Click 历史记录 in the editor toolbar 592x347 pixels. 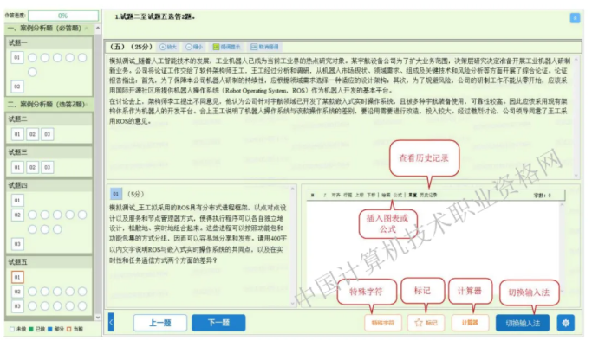click(428, 196)
